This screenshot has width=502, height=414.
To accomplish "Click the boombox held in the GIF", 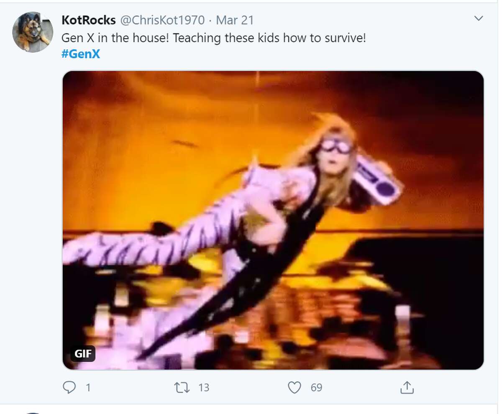I will [x=377, y=179].
